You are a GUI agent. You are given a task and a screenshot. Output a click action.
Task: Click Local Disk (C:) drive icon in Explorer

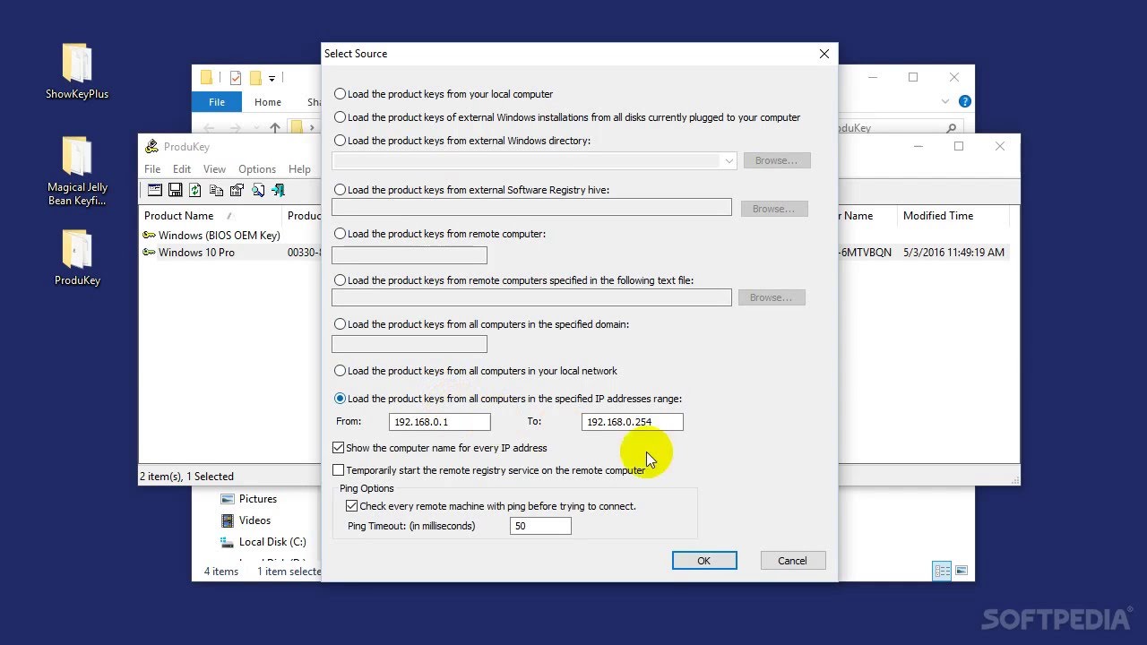coord(228,542)
